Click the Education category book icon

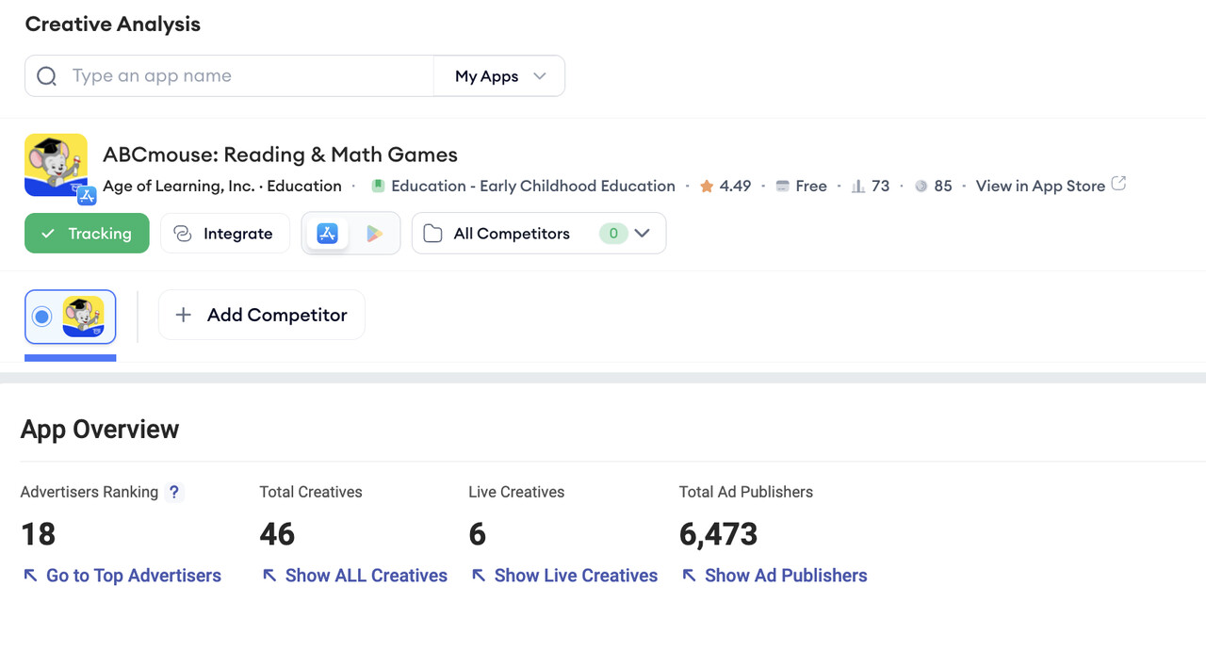(378, 187)
